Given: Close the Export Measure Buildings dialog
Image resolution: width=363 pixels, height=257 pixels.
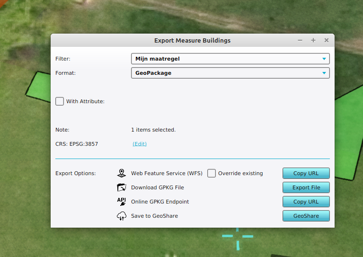Looking at the screenshot, I should tap(327, 41).
